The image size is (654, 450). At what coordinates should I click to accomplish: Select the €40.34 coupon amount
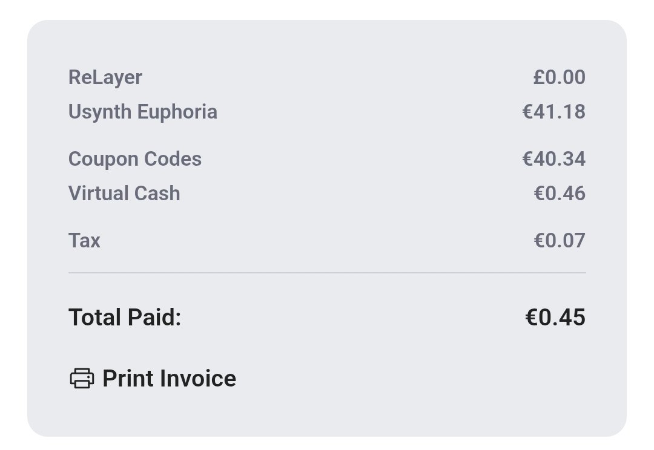point(553,159)
